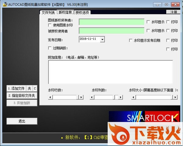Screen dimensions: 183x146
Task: Click right arrow of 水印大小 scrollbar
Action: point(175,97)
